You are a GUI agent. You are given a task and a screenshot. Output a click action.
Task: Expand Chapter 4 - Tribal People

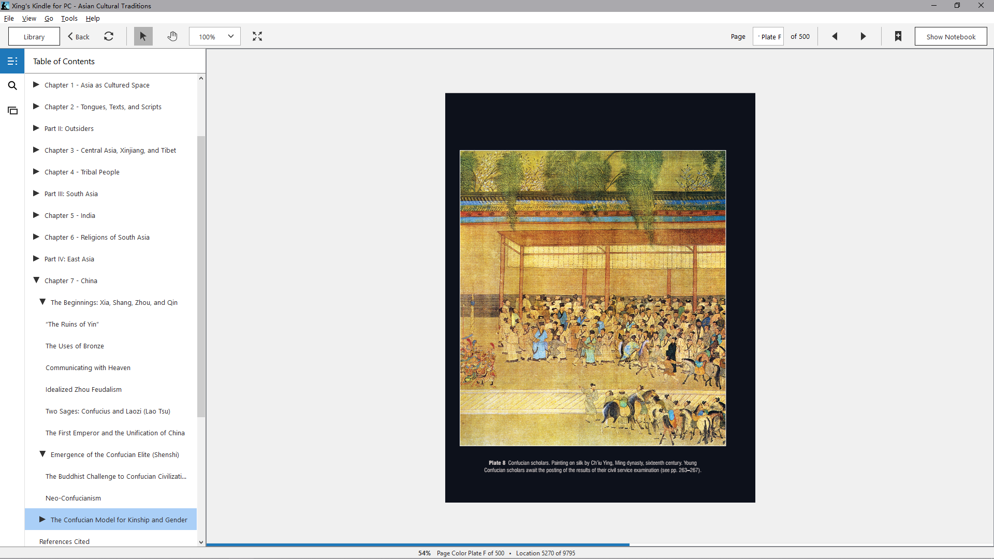click(36, 172)
